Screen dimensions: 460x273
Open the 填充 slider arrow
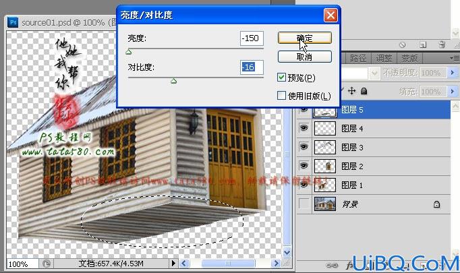(x=452, y=92)
